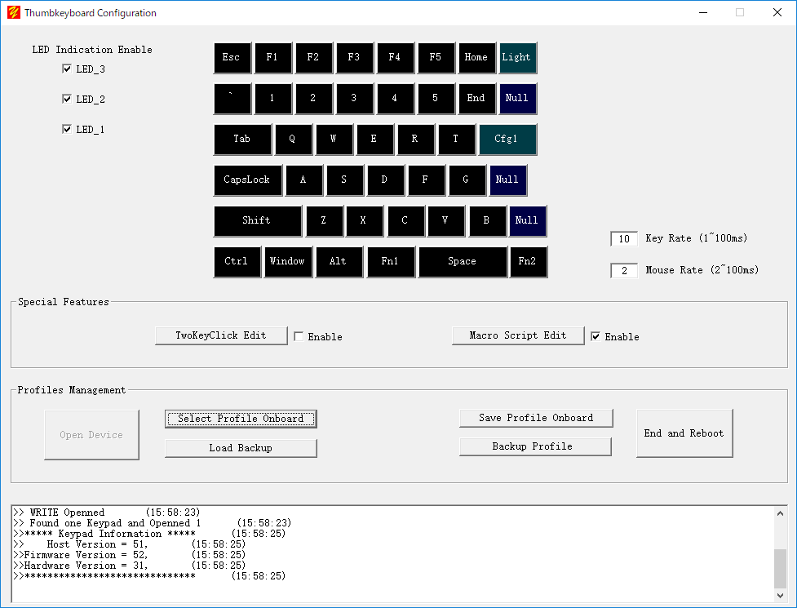Choose the X key button
This screenshot has height=608, width=797.
click(x=365, y=221)
